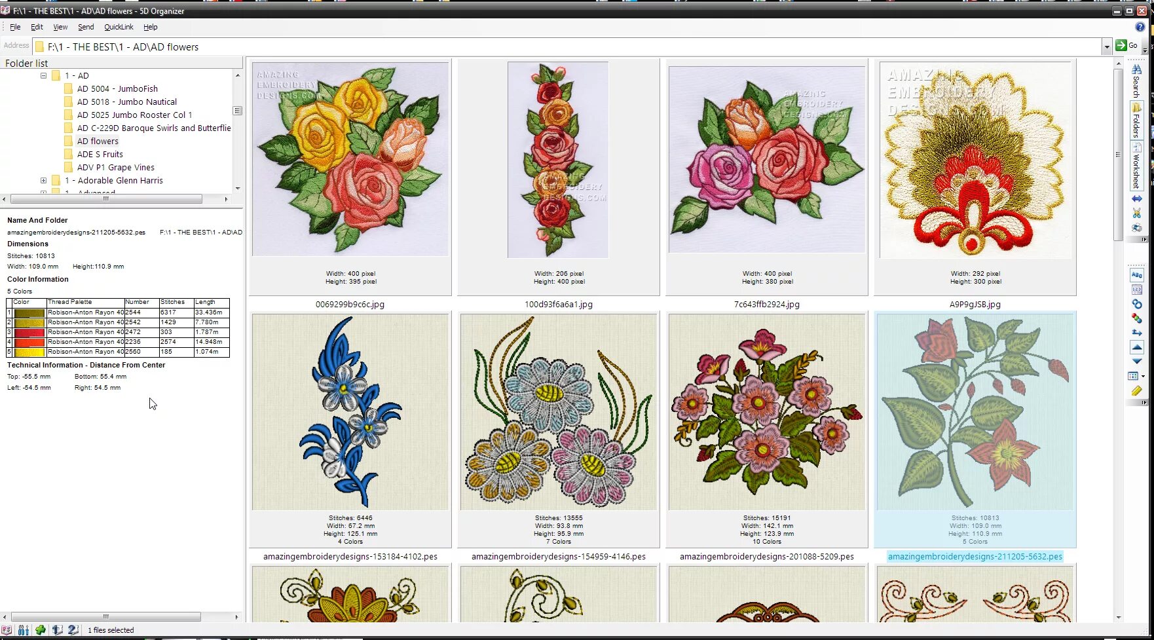Select the A9P9gJSB.jpg thumbnail
Screen dimensions: 1154x640
975,160
